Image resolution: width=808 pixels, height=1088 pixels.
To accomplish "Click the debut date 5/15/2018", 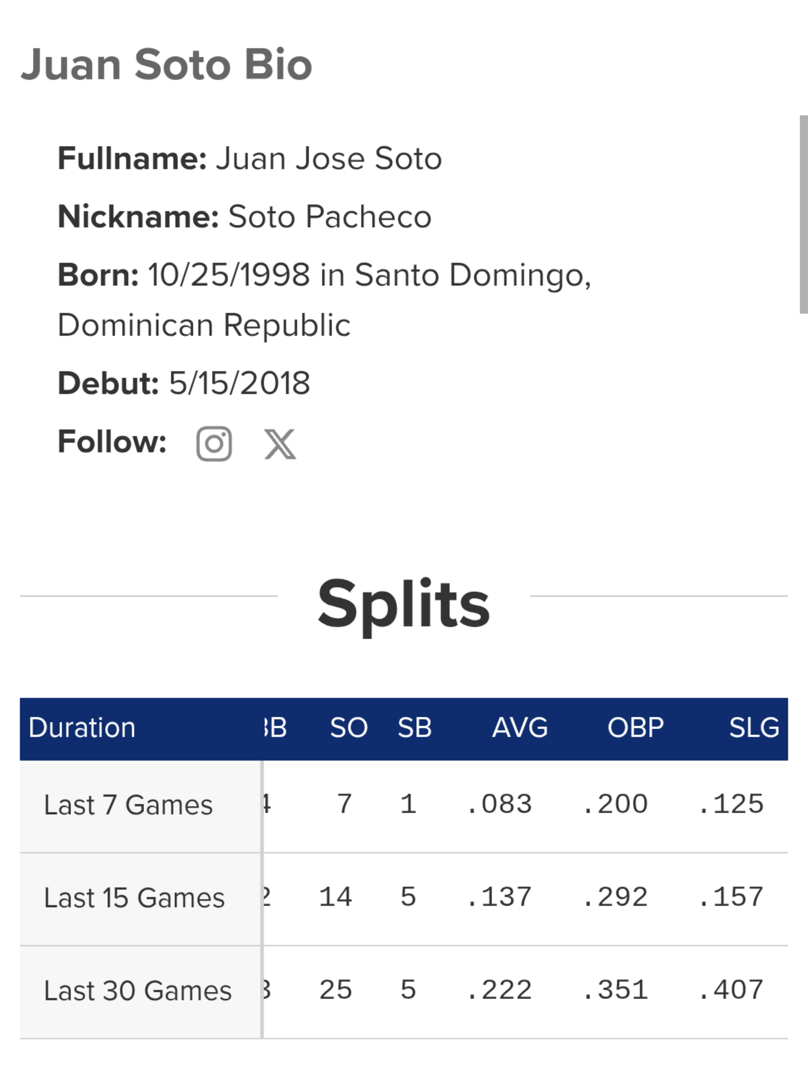I will click(x=240, y=383).
